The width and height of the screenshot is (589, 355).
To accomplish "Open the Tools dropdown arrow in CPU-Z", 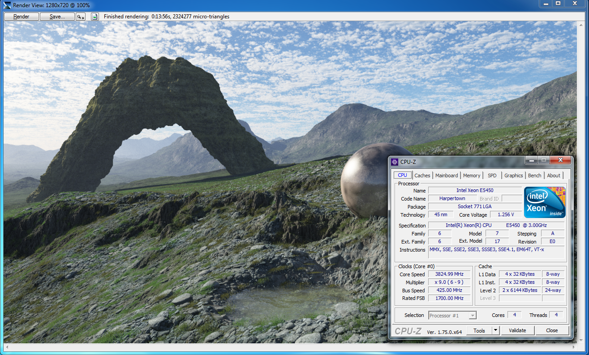I will [x=495, y=330].
